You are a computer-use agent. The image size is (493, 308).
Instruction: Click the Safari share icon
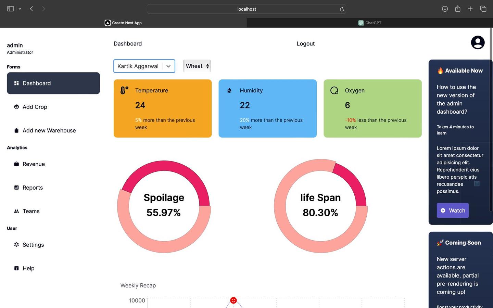(x=458, y=9)
